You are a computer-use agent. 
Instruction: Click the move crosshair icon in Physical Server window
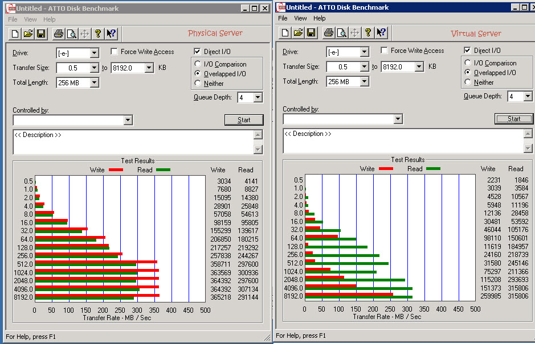[x=85, y=34]
